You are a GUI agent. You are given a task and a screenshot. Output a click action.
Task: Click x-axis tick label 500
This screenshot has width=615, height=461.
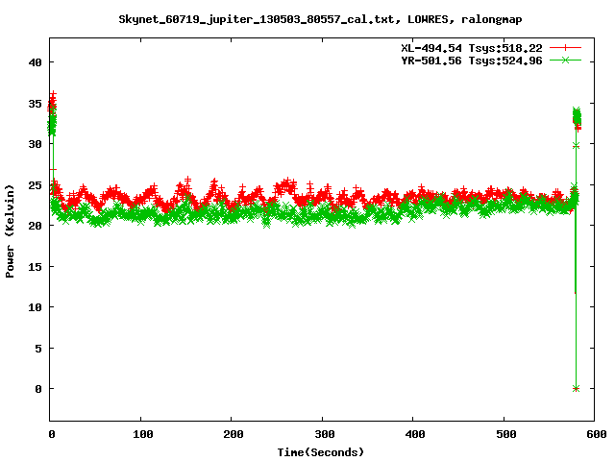[x=506, y=434]
